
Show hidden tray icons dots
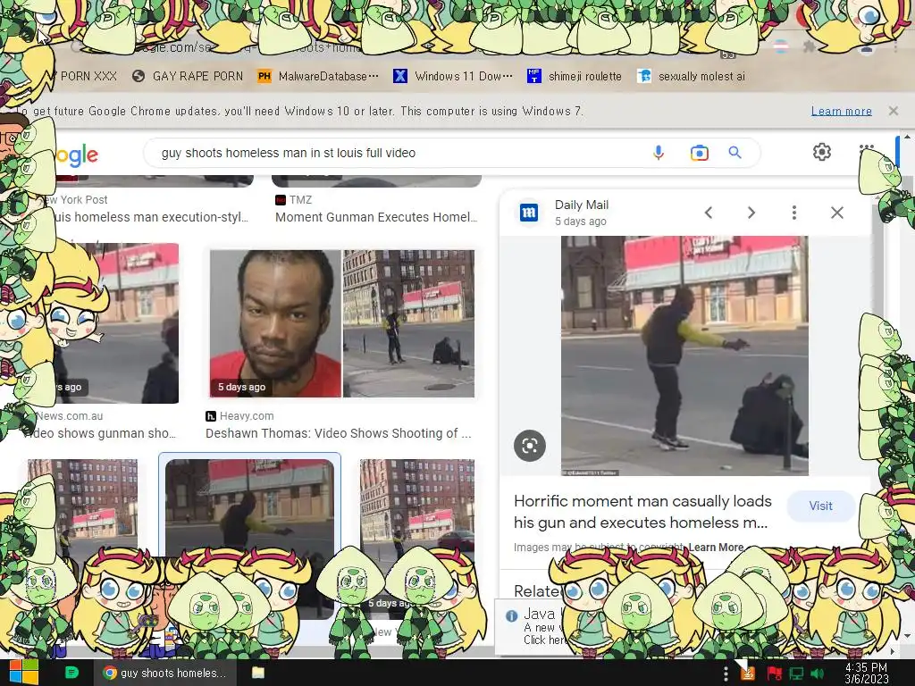coord(726,673)
